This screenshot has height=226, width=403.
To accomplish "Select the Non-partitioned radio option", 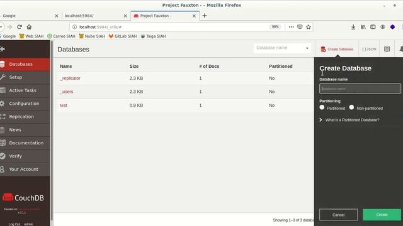I will tap(351, 107).
